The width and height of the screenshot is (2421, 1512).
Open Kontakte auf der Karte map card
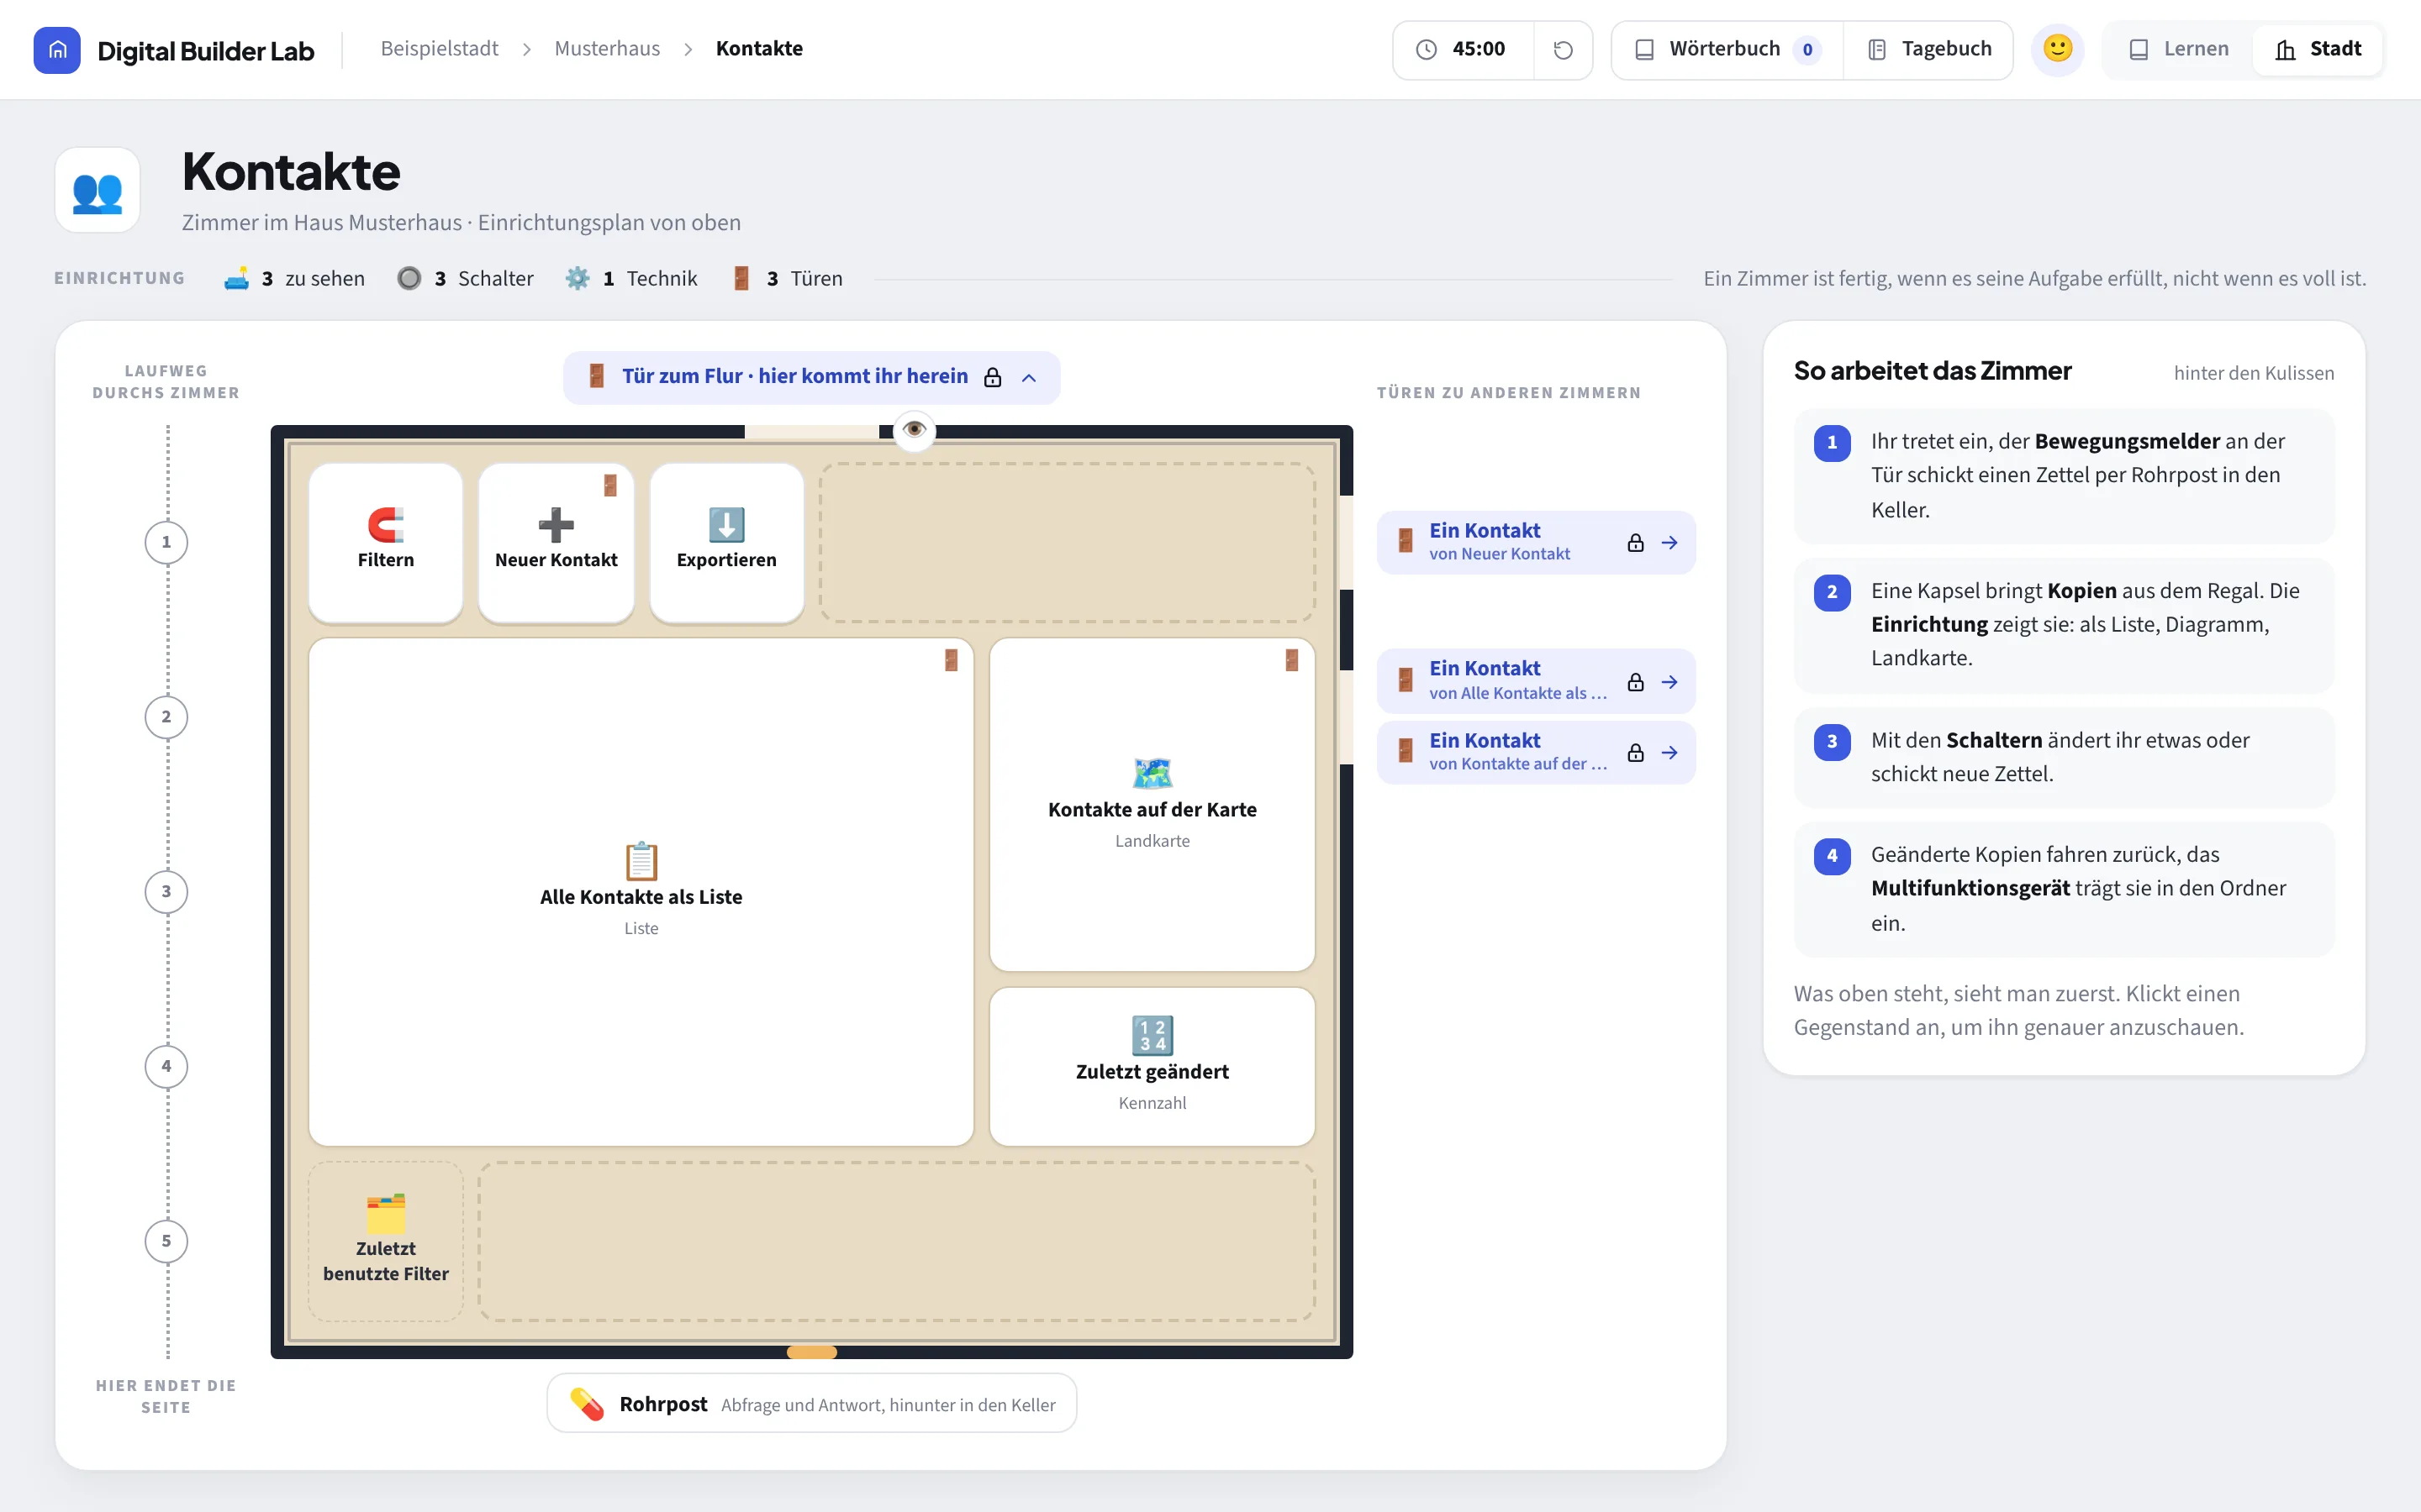coord(1152,805)
